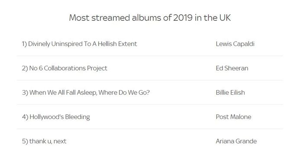
Task: Click the artist name Post Malone
Action: coord(233,117)
